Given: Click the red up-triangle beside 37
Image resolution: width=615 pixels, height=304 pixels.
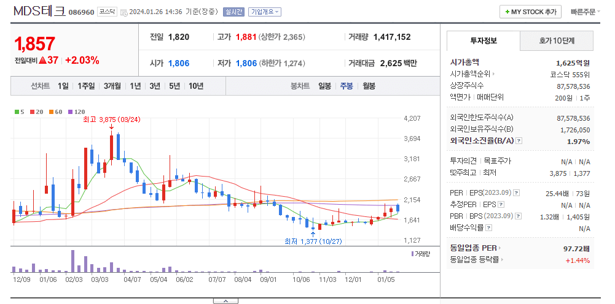Looking at the screenshot, I should click(43, 61).
